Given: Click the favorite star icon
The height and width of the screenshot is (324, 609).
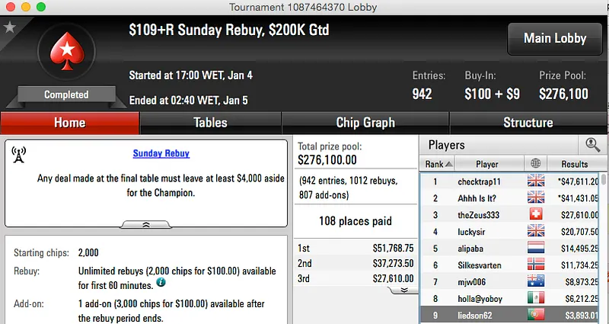Looking at the screenshot, I should click(10, 27).
